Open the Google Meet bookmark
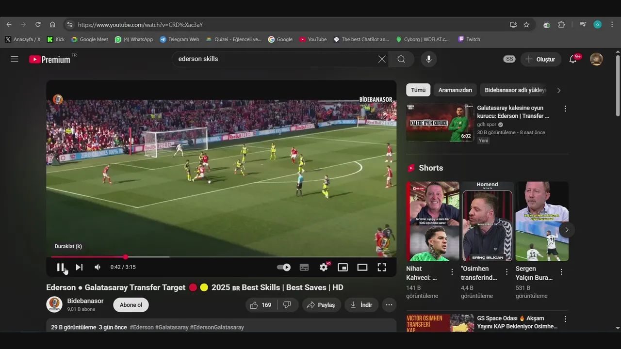This screenshot has height=349, width=621. tap(90, 39)
